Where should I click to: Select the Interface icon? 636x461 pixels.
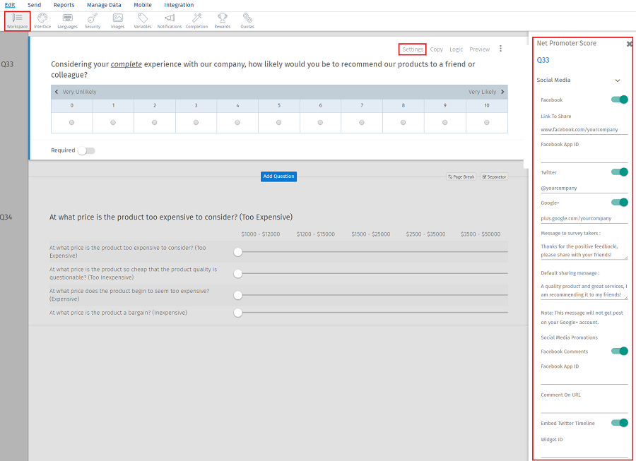(42, 20)
